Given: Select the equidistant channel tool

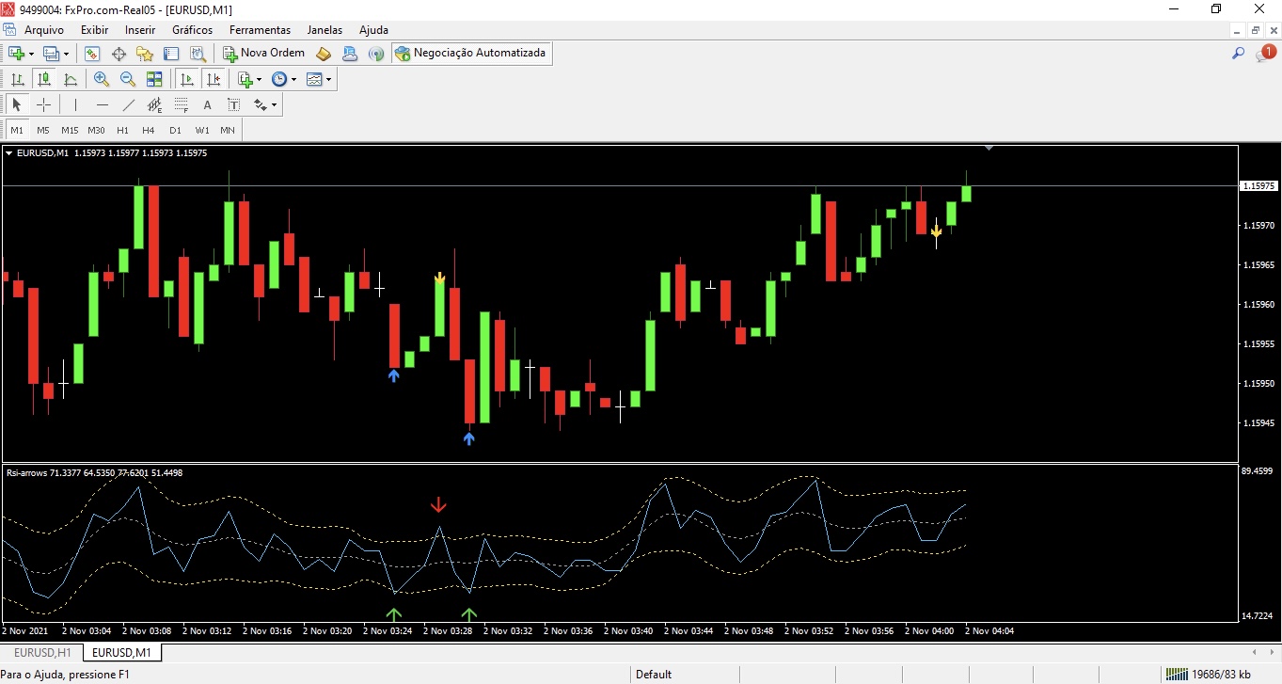Looking at the screenshot, I should click(155, 104).
